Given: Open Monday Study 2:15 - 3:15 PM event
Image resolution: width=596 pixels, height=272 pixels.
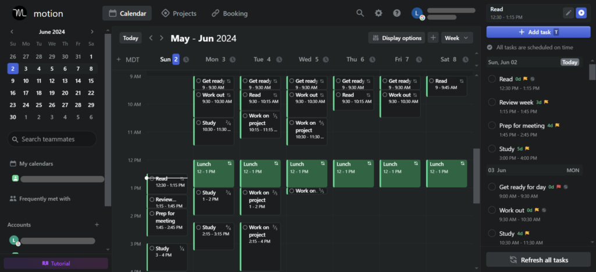Looking at the screenshot, I should click(x=214, y=237).
